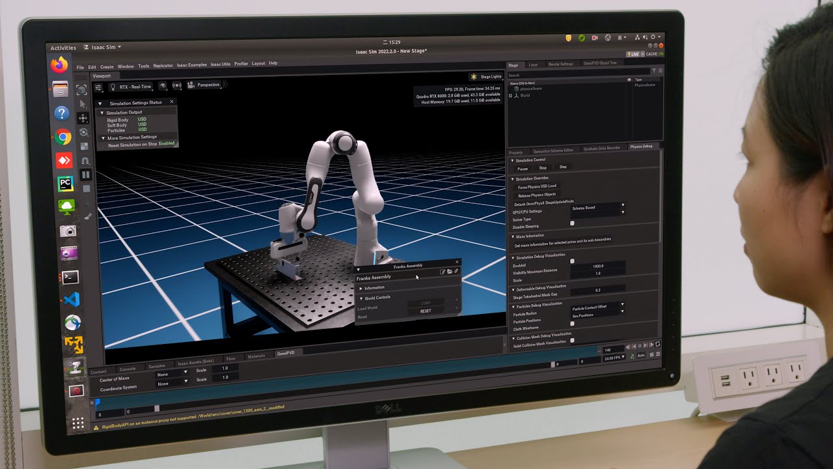833x469 pixels.
Task: Open the Particle Contact Offset dropdown
Action: [597, 307]
